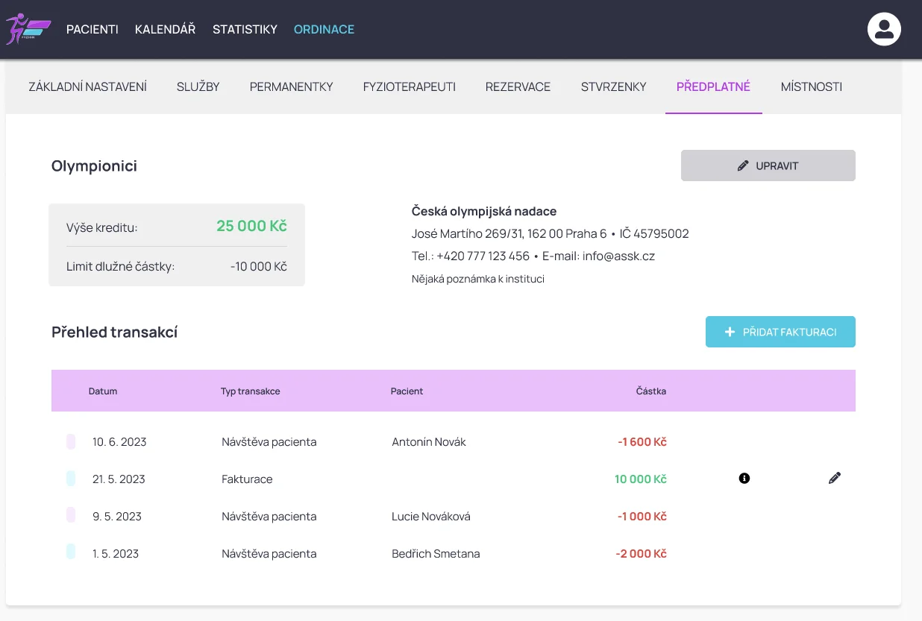Click info icon on the Fakturace row

tap(744, 479)
